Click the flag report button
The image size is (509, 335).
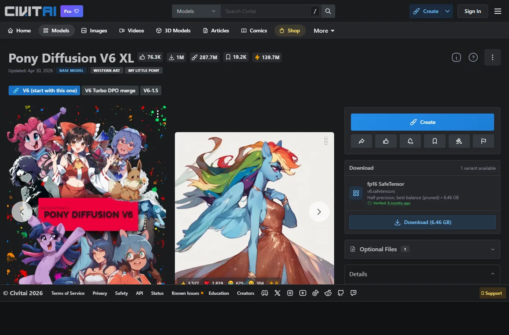click(x=484, y=141)
